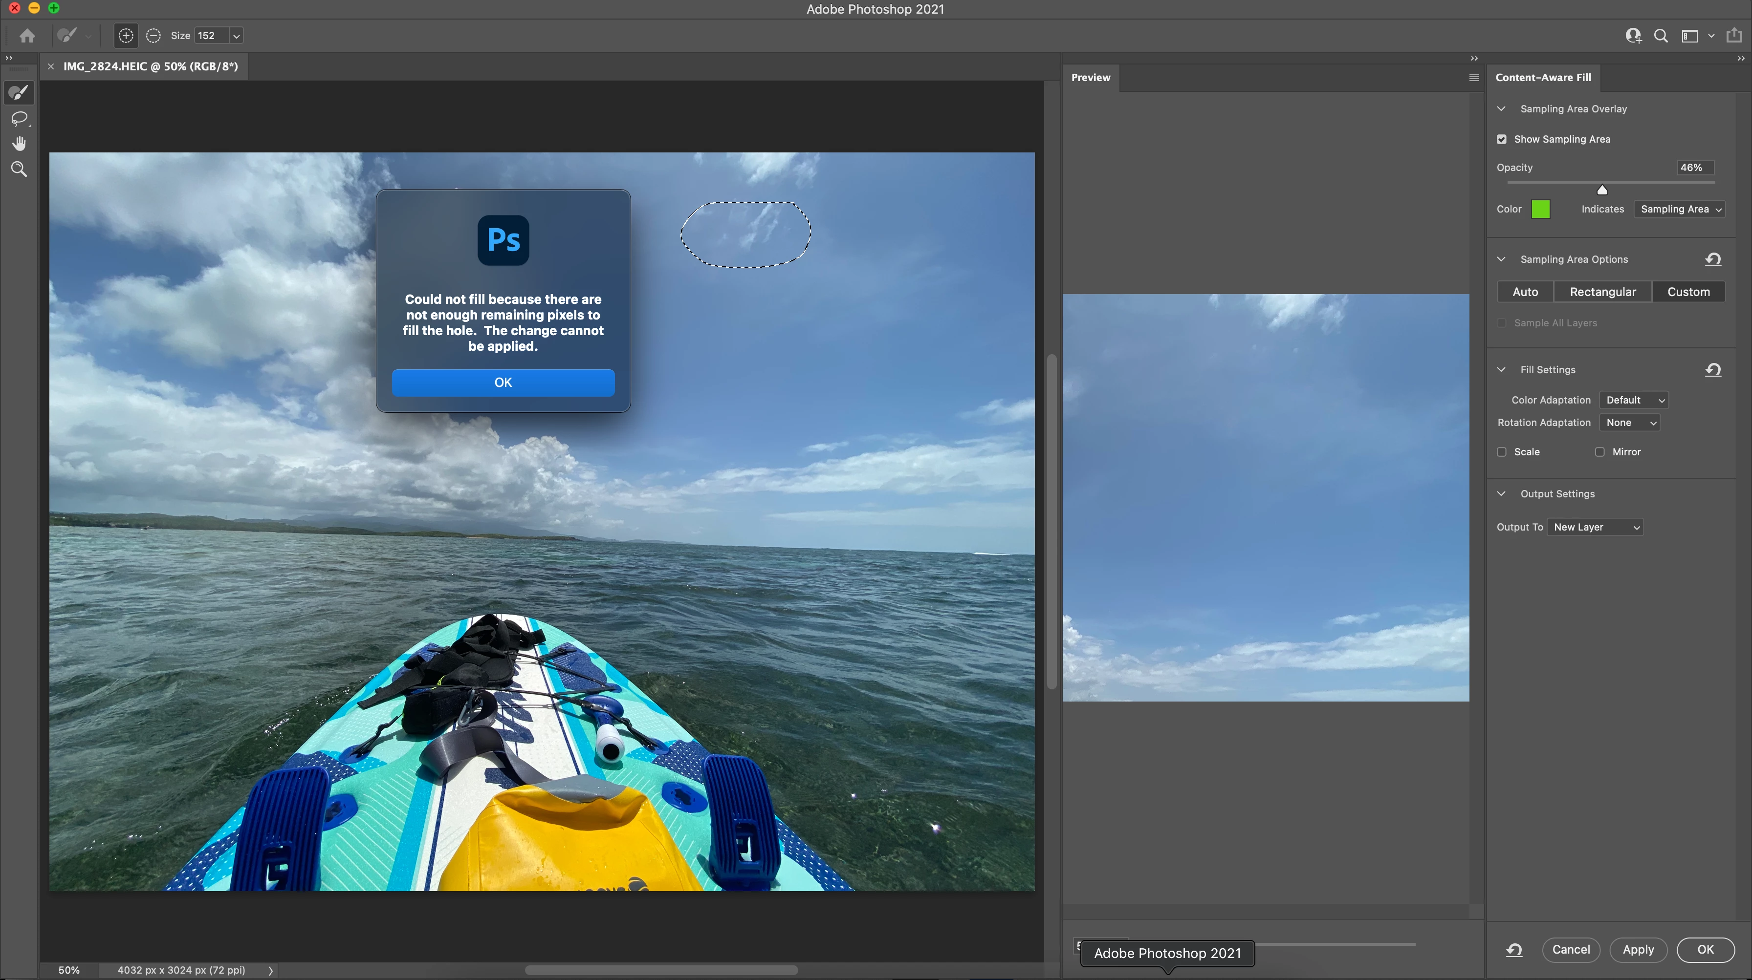Enable the Scale checkbox
Screen dimensions: 1752x980
[1501, 452]
